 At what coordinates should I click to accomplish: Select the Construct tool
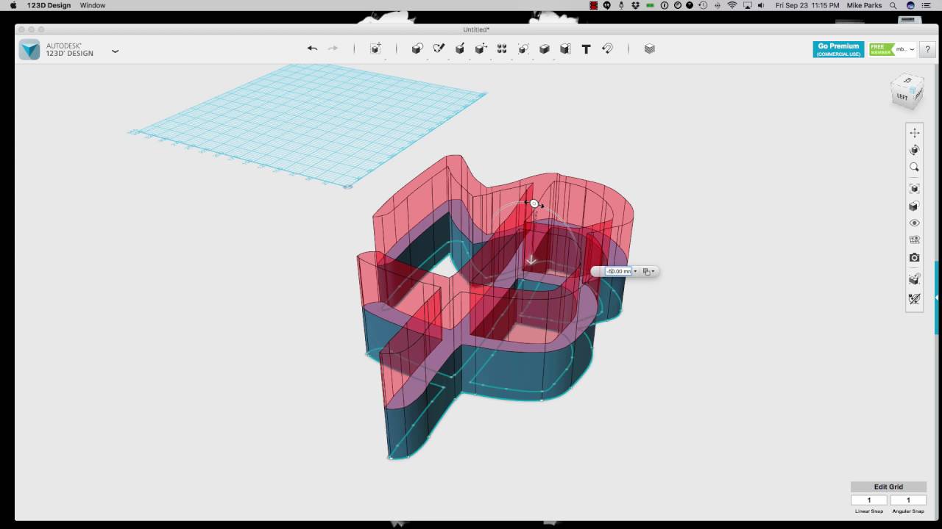[458, 48]
